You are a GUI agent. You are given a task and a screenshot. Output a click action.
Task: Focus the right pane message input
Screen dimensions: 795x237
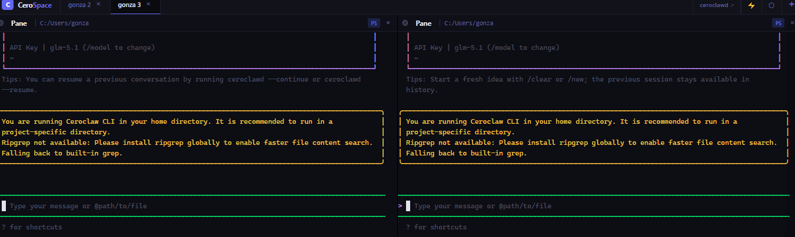point(588,206)
